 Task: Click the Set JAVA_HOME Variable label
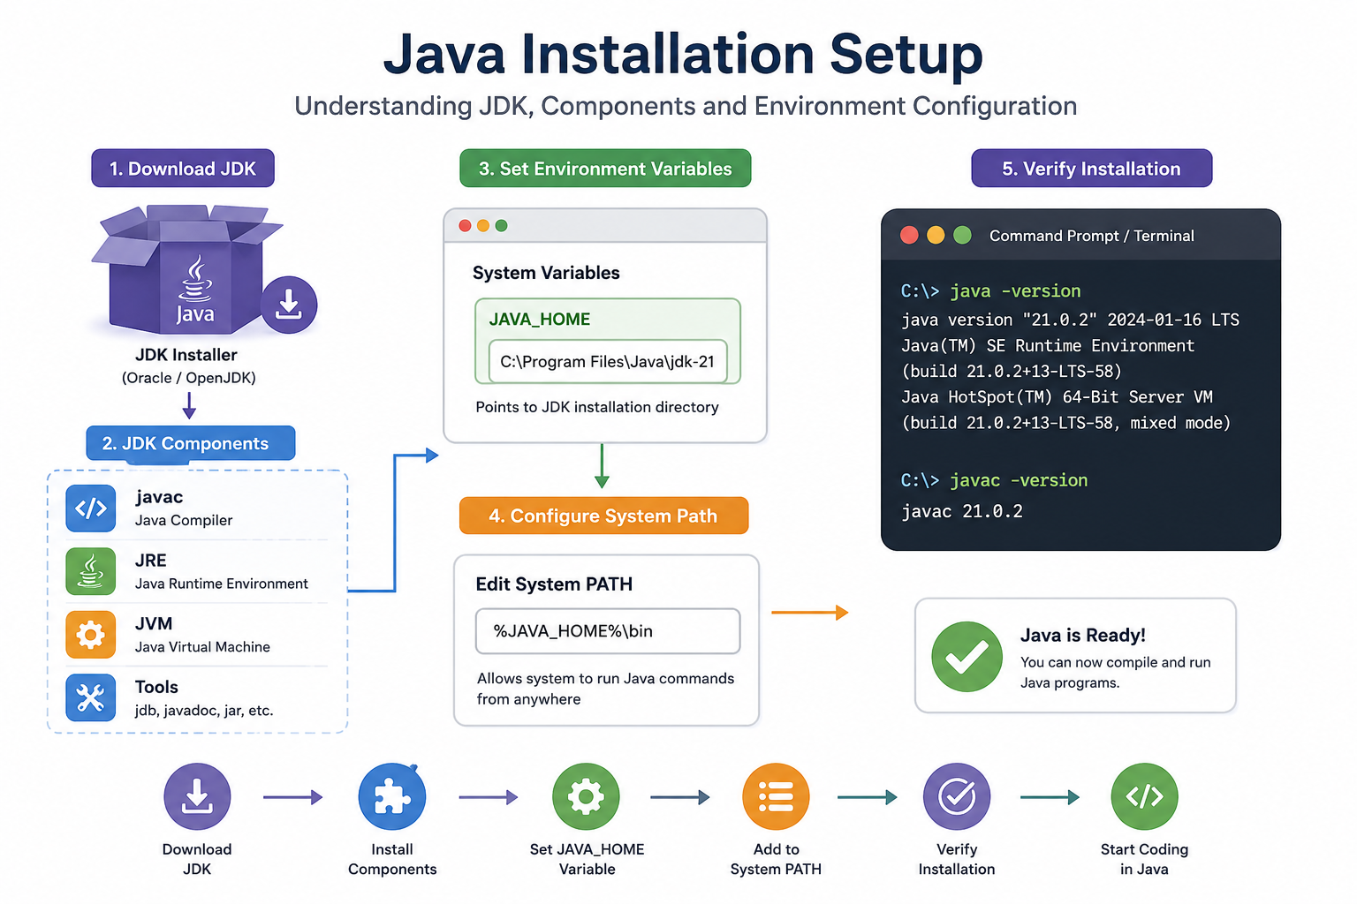pos(587,859)
